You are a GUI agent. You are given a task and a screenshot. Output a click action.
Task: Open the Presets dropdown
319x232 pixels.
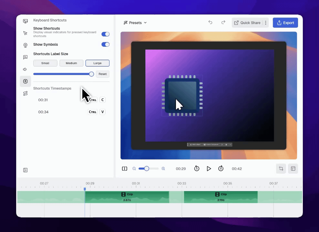[x=135, y=23]
